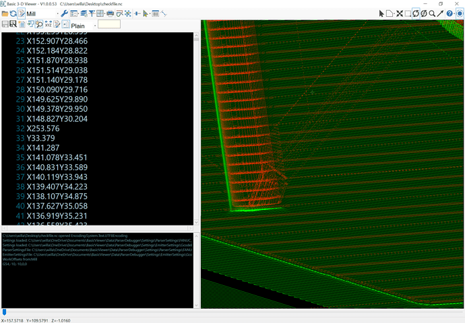The width and height of the screenshot is (465, 323).
Task: Click the barcode-style panel icon
Action: tap(155, 13)
